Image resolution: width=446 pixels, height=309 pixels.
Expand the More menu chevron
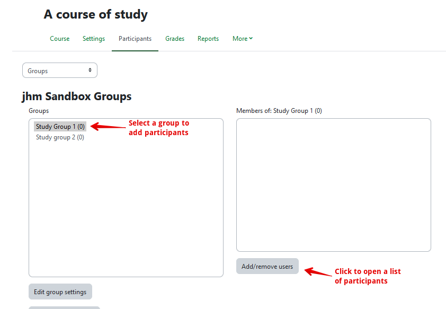tap(251, 38)
